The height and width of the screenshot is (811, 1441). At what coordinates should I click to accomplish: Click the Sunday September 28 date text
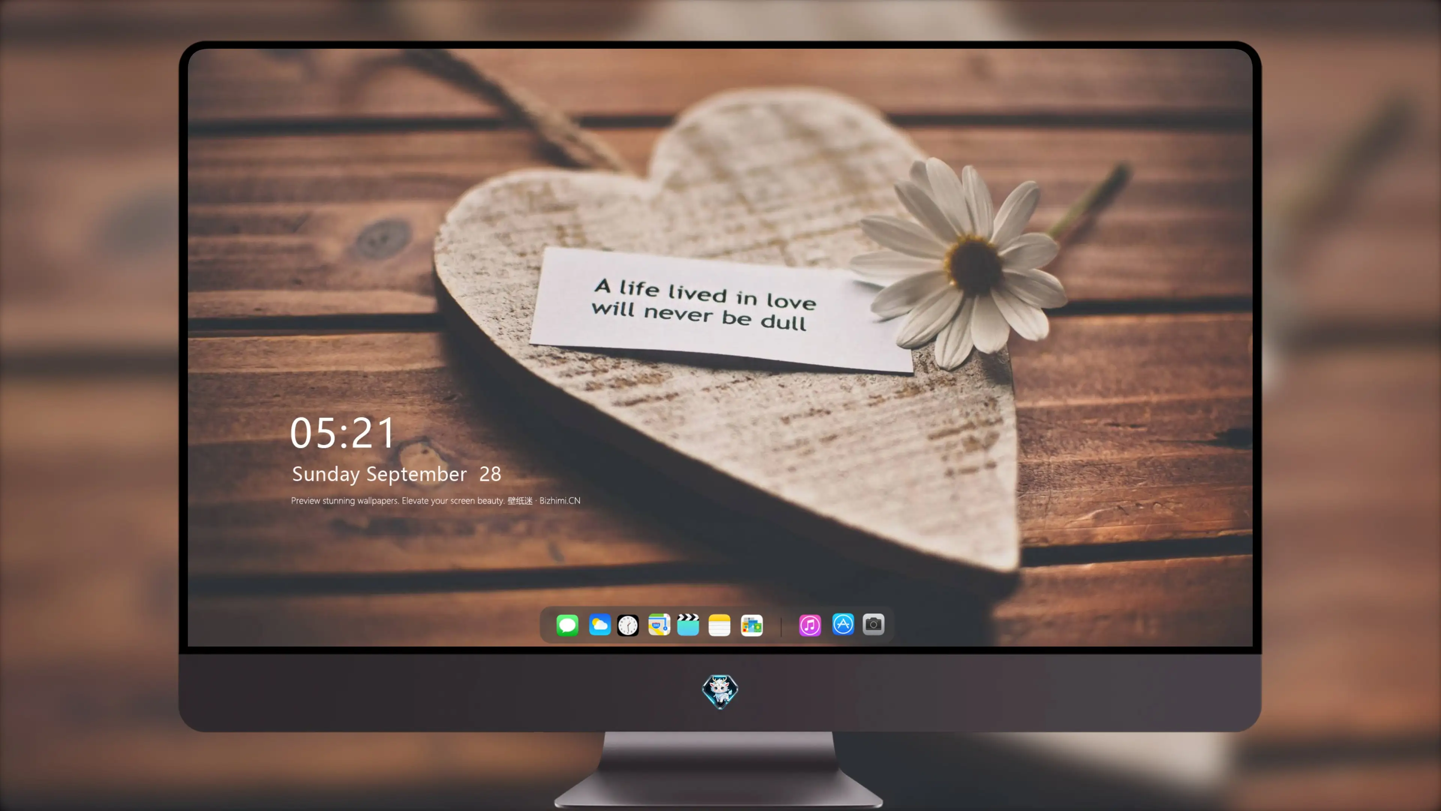click(x=397, y=474)
